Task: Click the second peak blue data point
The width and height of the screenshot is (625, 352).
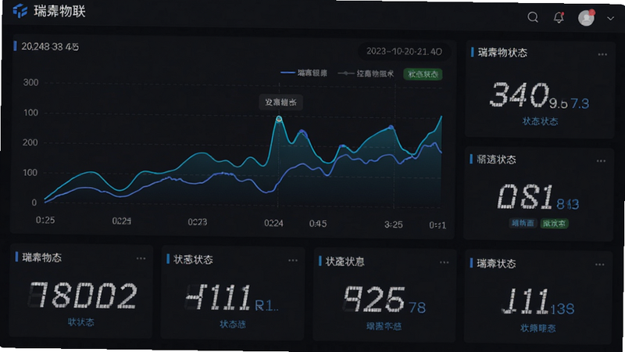Action: [302, 131]
